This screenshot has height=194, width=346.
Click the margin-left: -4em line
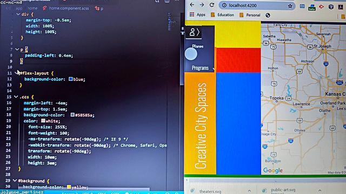45,103
